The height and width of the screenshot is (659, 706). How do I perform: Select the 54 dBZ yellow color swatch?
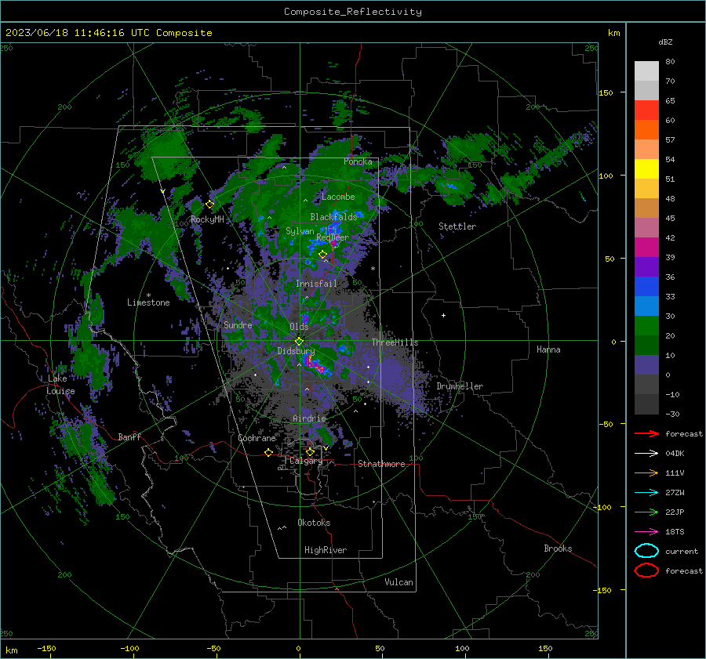coord(646,168)
